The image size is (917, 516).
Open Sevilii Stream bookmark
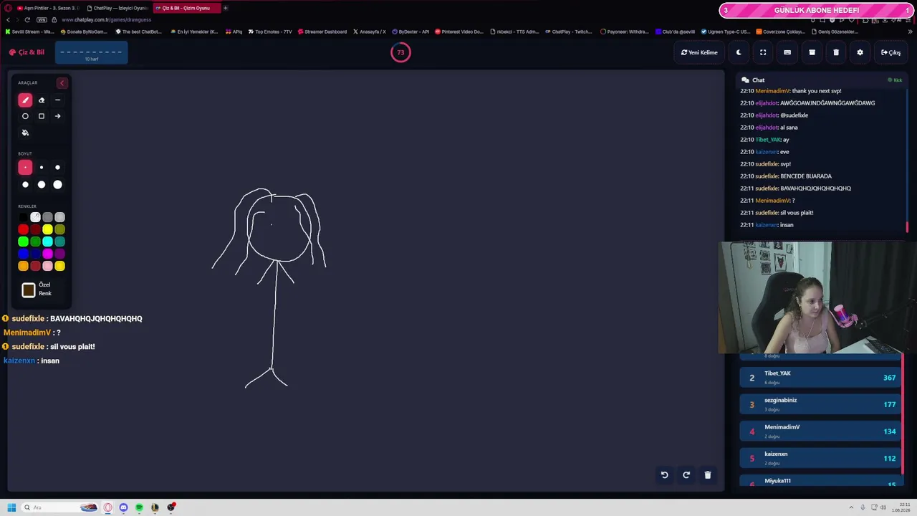(x=29, y=32)
